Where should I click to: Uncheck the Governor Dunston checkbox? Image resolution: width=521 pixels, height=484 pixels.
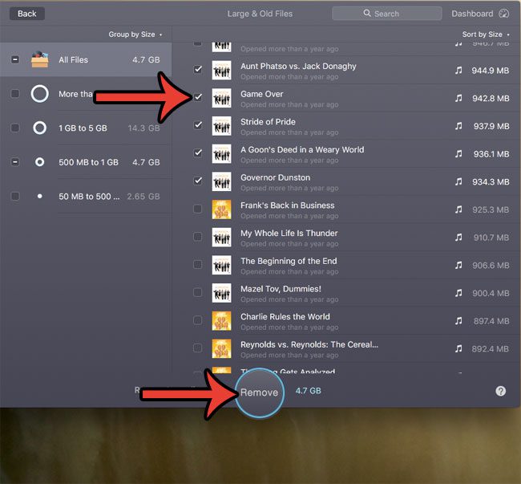pos(198,181)
